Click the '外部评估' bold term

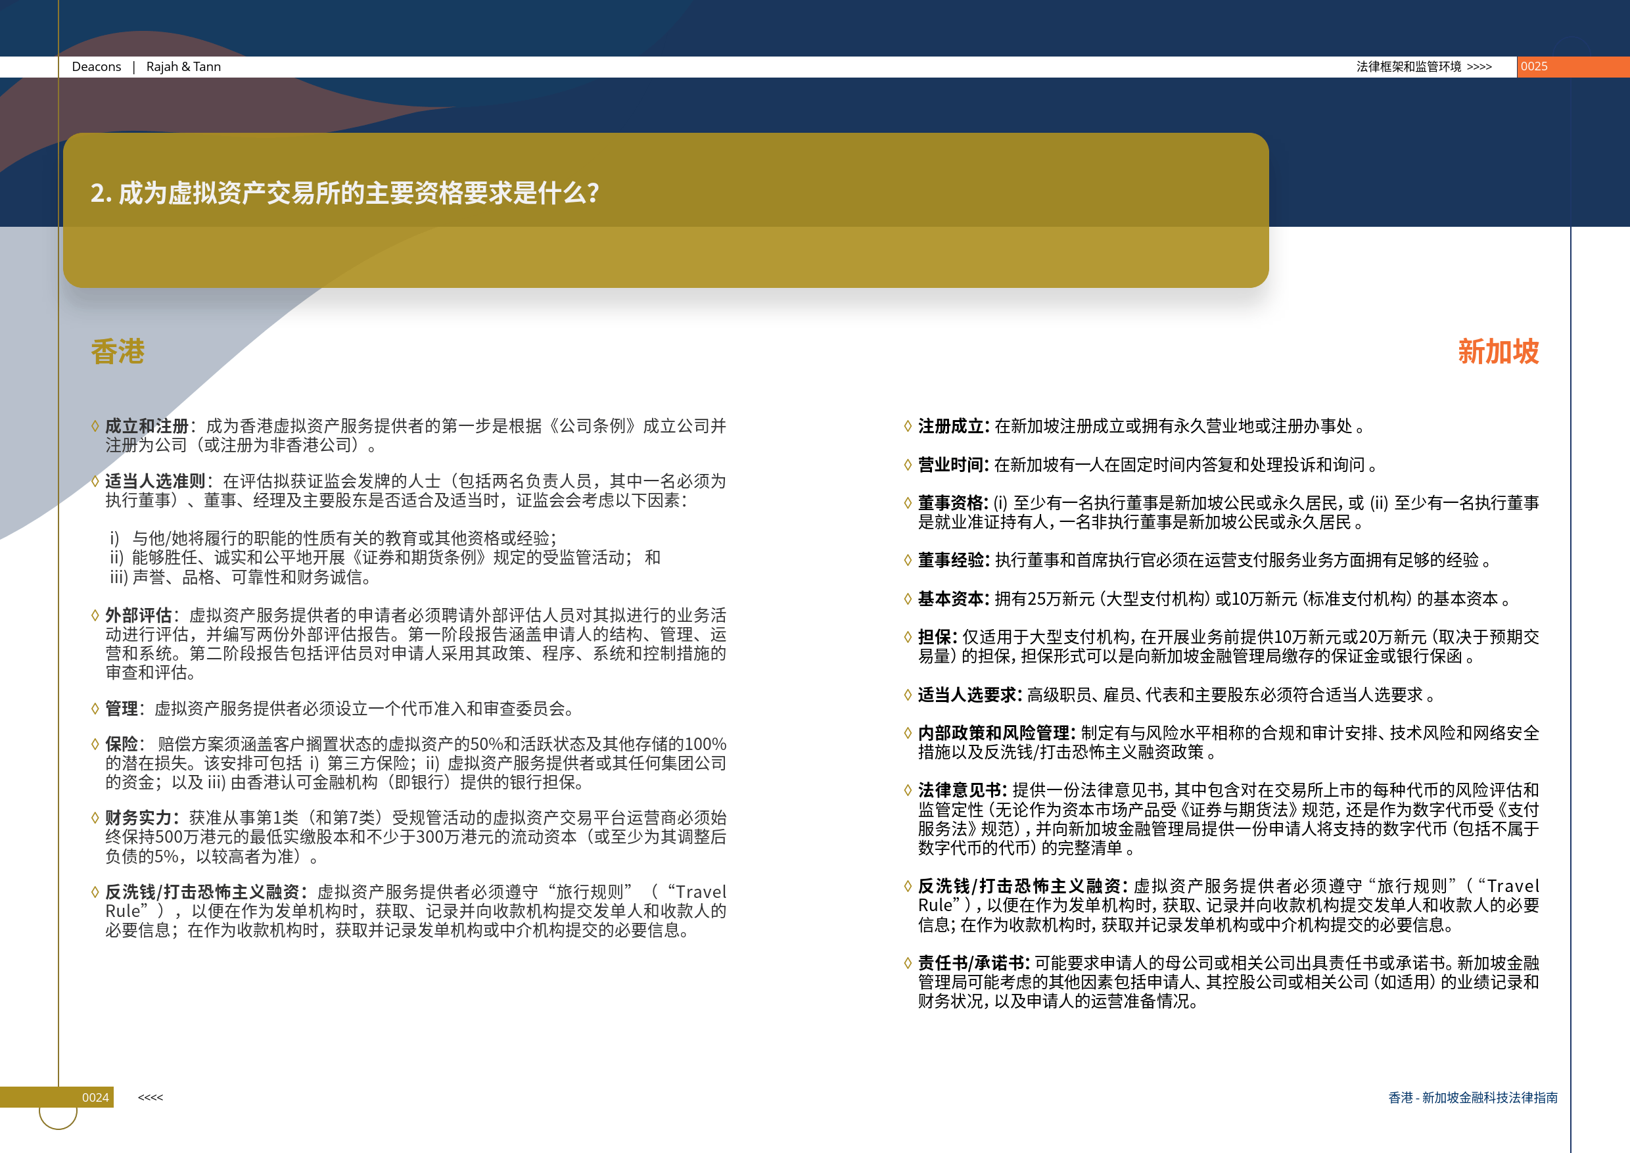point(139,615)
